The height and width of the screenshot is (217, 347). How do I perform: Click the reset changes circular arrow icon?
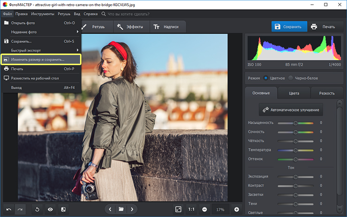pyautogui.click(x=37, y=209)
